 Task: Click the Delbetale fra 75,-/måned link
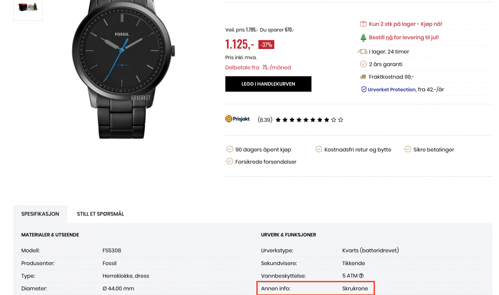(x=258, y=68)
